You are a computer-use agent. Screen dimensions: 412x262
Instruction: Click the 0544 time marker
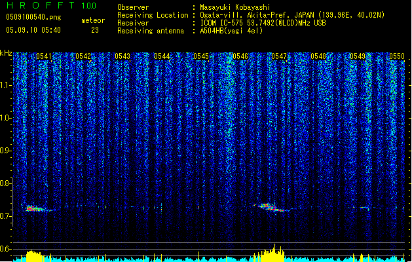162,56
